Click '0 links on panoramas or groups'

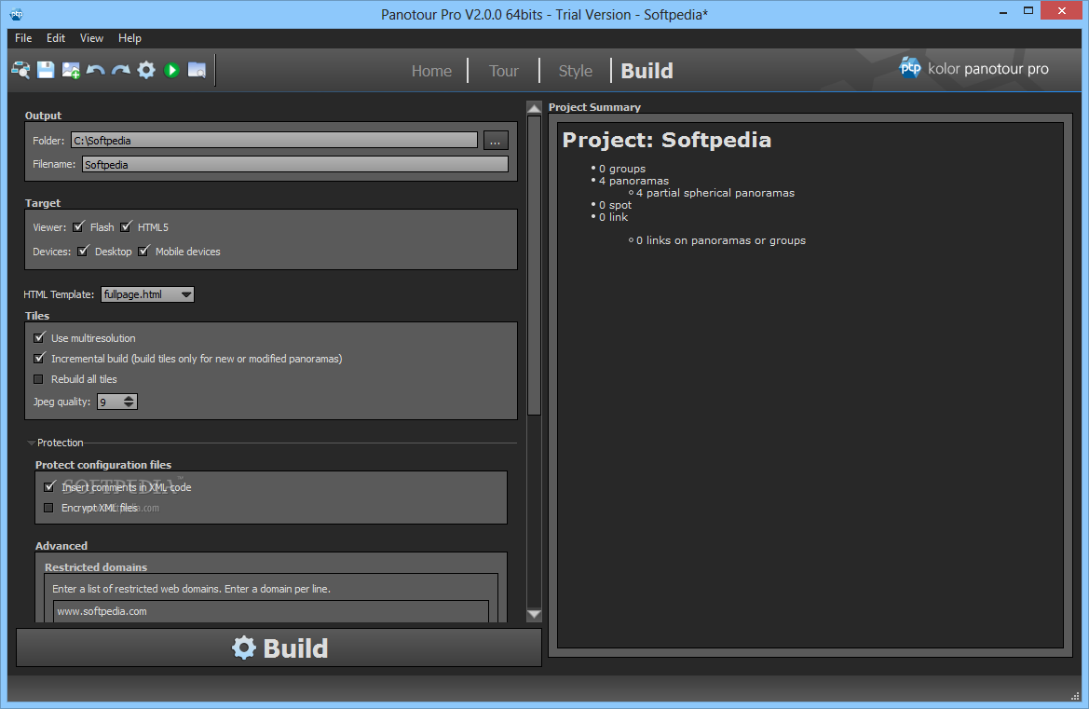[x=721, y=240]
